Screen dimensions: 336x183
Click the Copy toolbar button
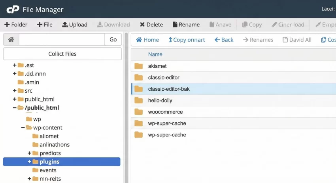pyautogui.click(x=252, y=24)
